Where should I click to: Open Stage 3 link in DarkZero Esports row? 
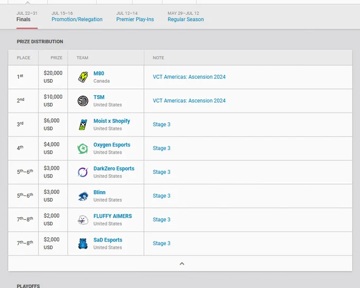(161, 172)
